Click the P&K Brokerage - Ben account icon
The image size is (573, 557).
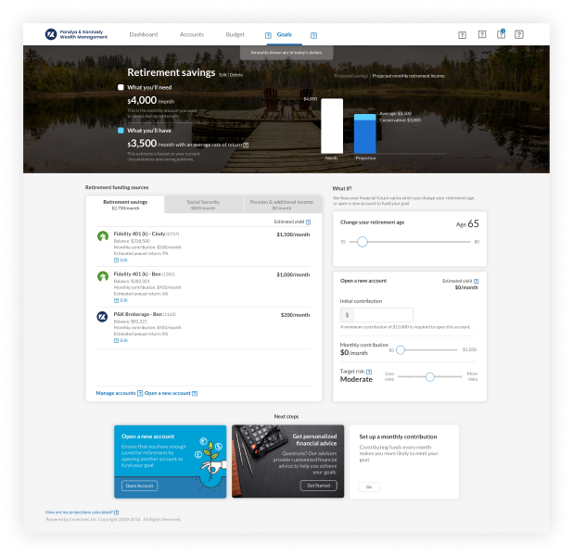coord(103,316)
